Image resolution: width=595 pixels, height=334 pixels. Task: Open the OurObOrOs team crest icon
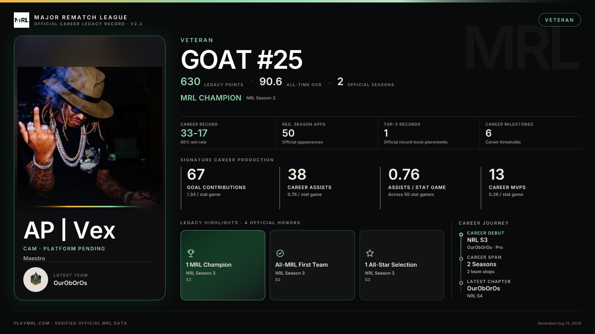pos(36,280)
